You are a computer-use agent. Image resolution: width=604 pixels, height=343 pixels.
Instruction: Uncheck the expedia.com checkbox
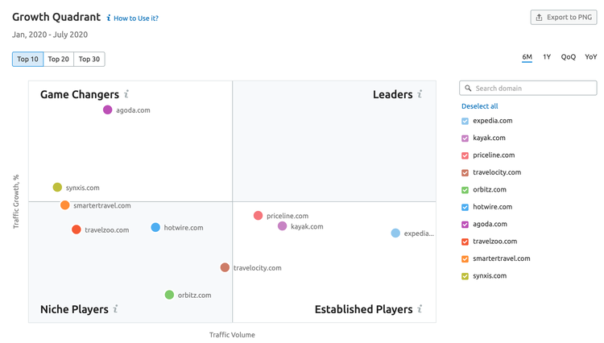pyautogui.click(x=465, y=121)
